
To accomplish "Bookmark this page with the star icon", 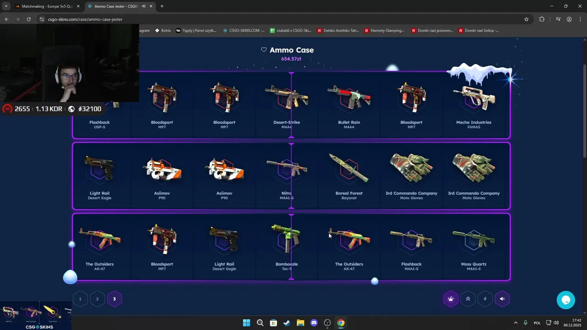I will tap(526, 19).
